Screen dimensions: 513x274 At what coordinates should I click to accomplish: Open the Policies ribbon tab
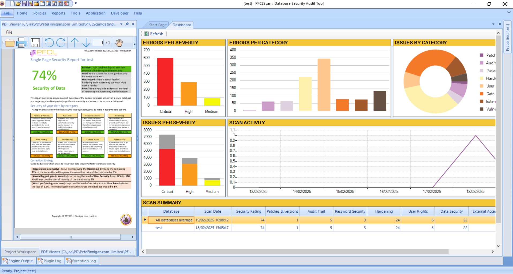40,13
